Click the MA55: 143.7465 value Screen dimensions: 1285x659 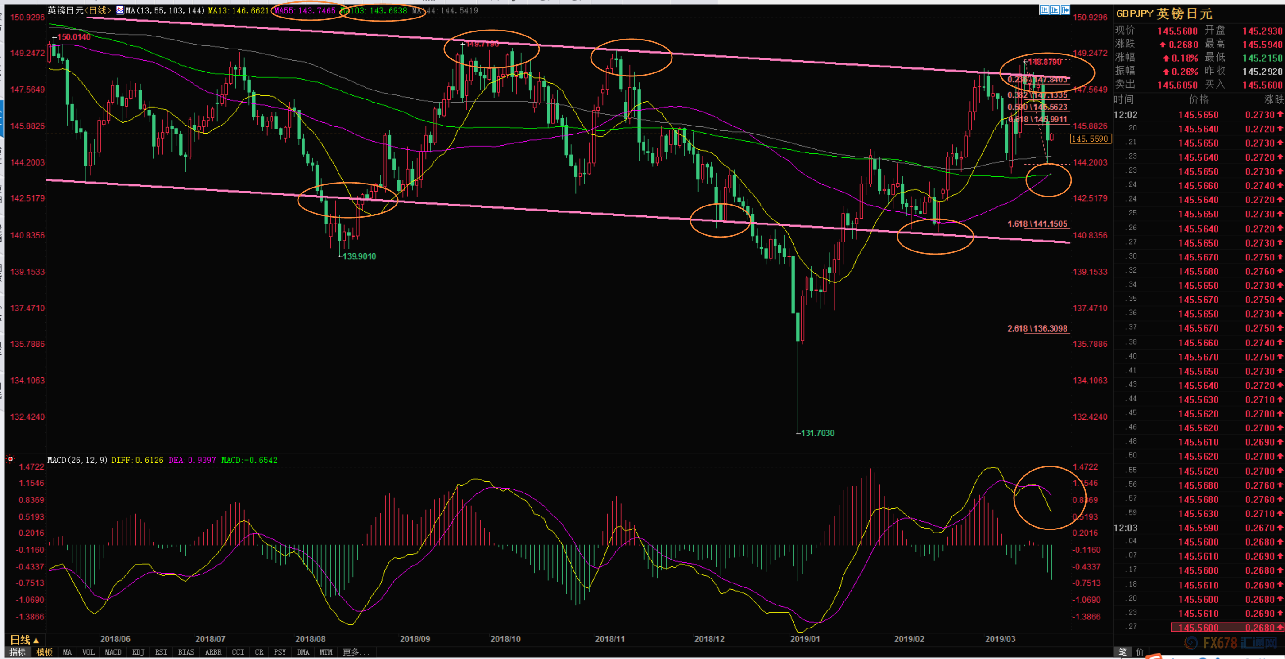(305, 10)
